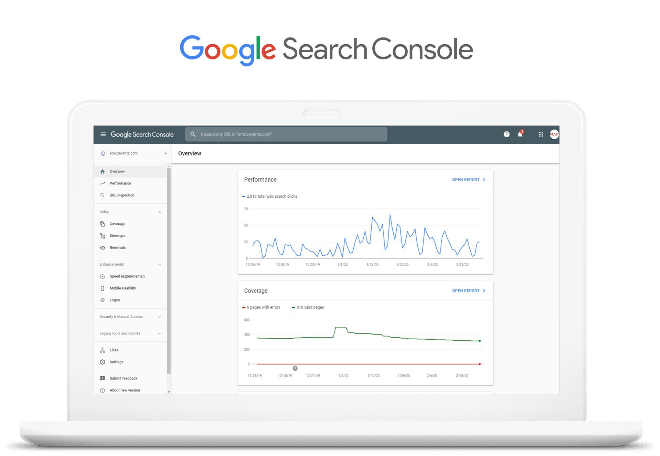Toggle the Index section collapse arrow
This screenshot has width=660, height=456.
click(x=159, y=212)
